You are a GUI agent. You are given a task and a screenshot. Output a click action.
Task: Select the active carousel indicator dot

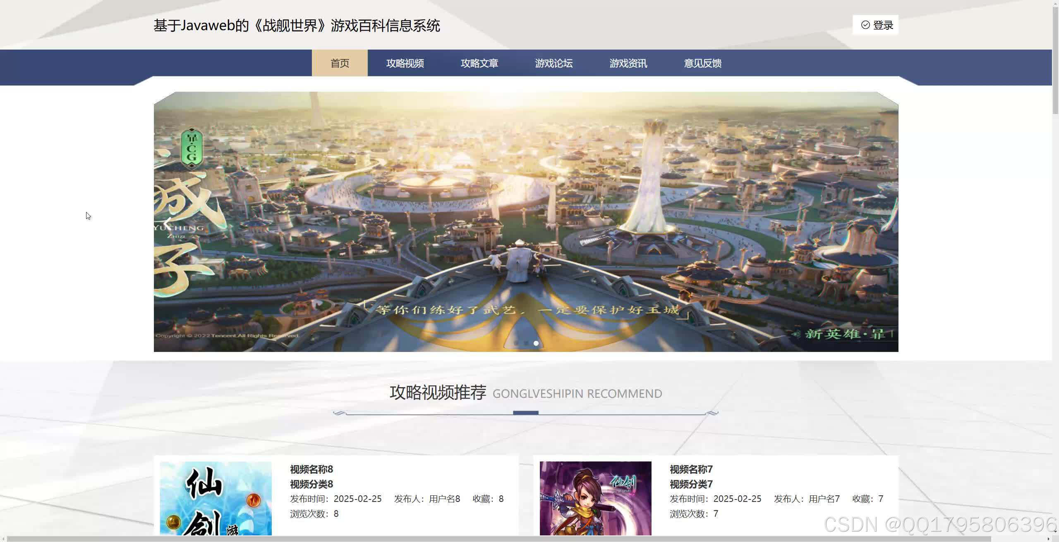pyautogui.click(x=536, y=343)
